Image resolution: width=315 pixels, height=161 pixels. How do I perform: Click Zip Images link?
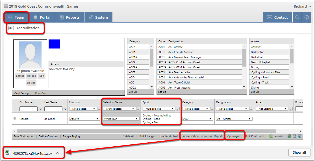pyautogui.click(x=234, y=136)
